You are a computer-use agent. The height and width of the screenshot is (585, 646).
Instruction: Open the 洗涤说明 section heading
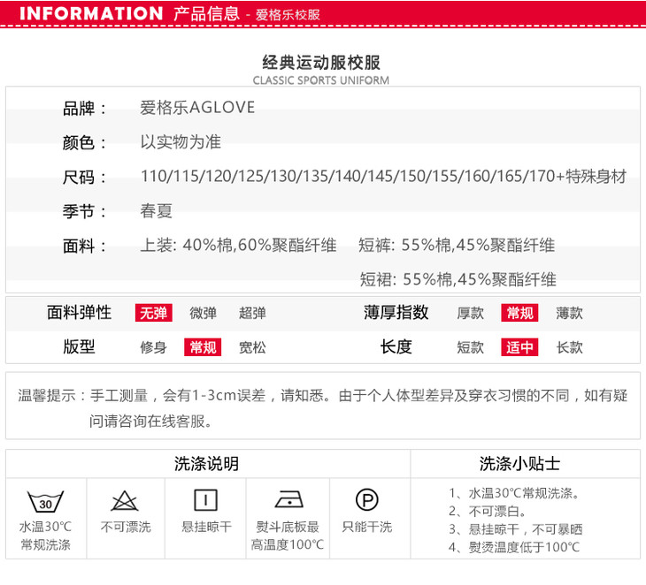pyautogui.click(x=206, y=464)
